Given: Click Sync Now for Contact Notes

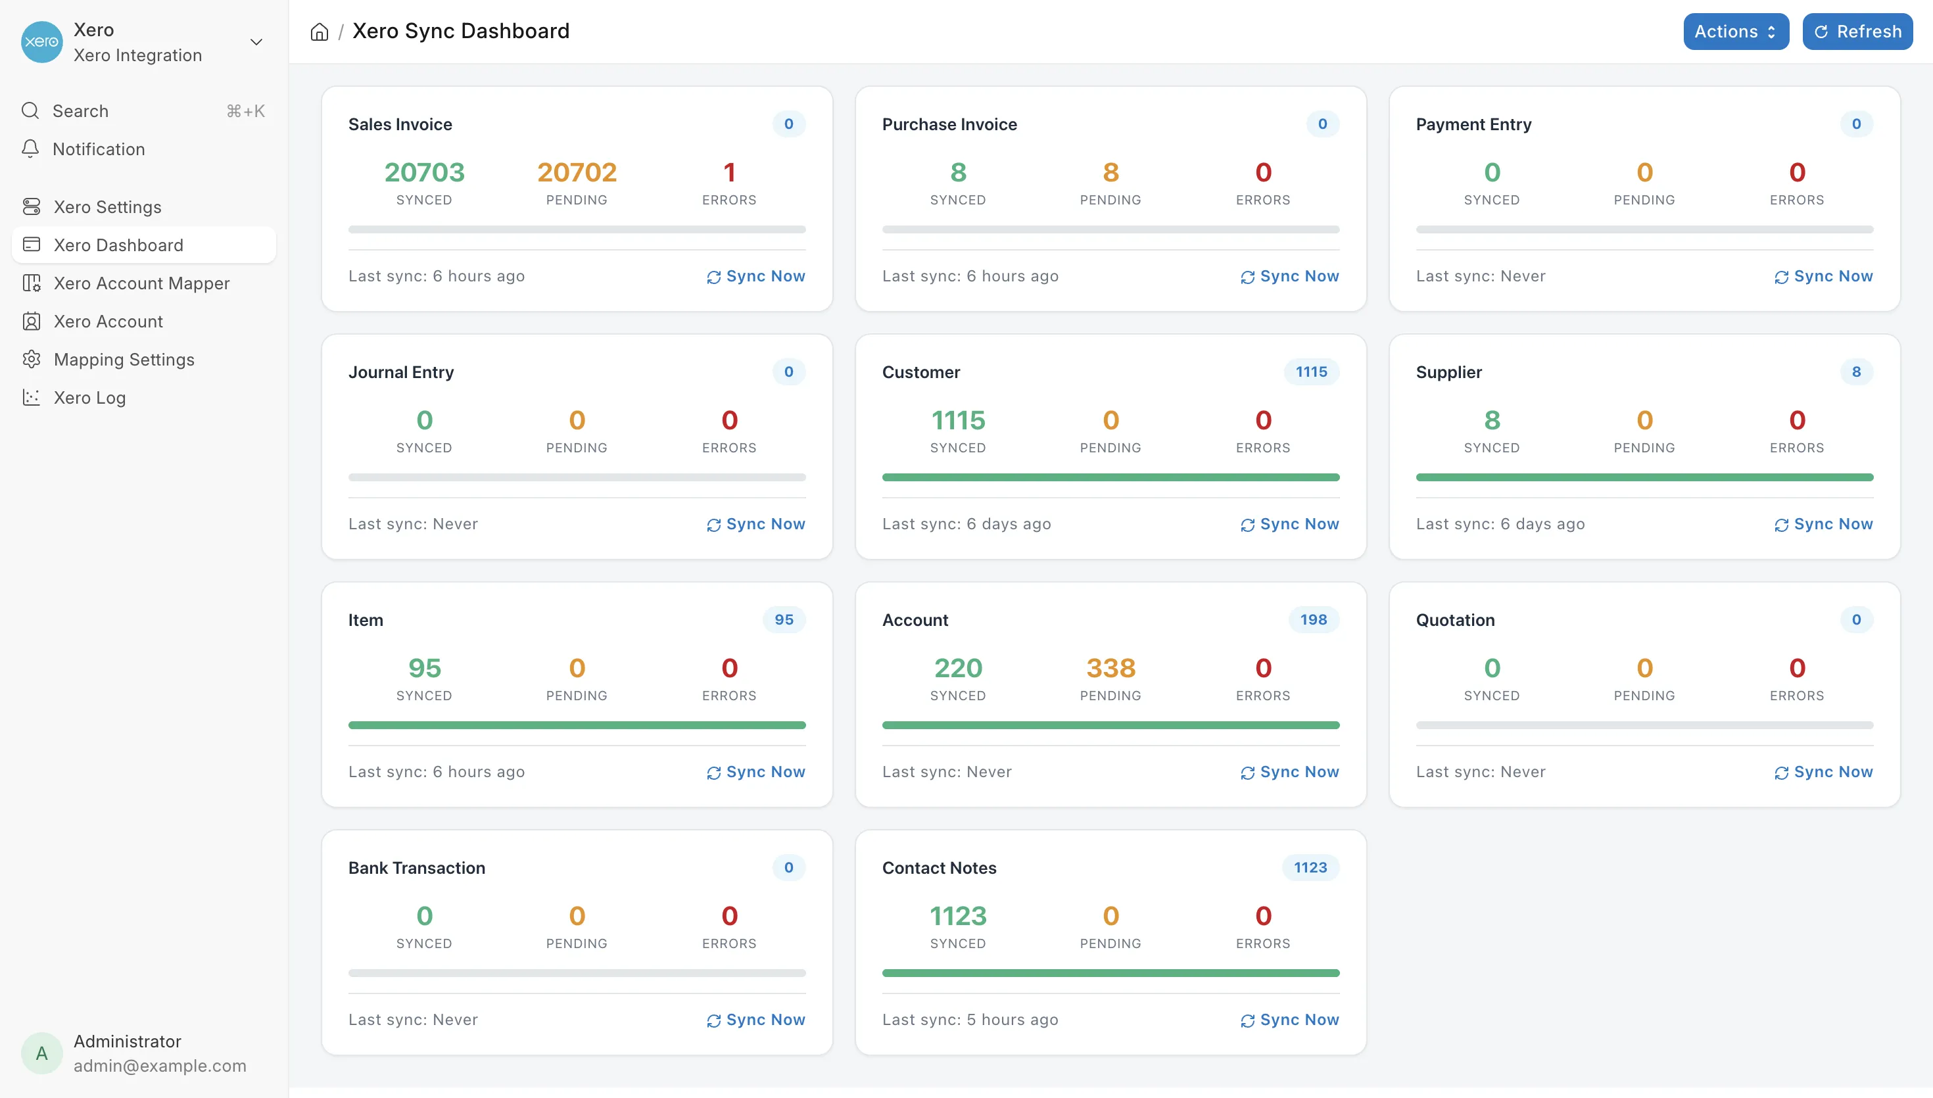Looking at the screenshot, I should (1289, 1020).
